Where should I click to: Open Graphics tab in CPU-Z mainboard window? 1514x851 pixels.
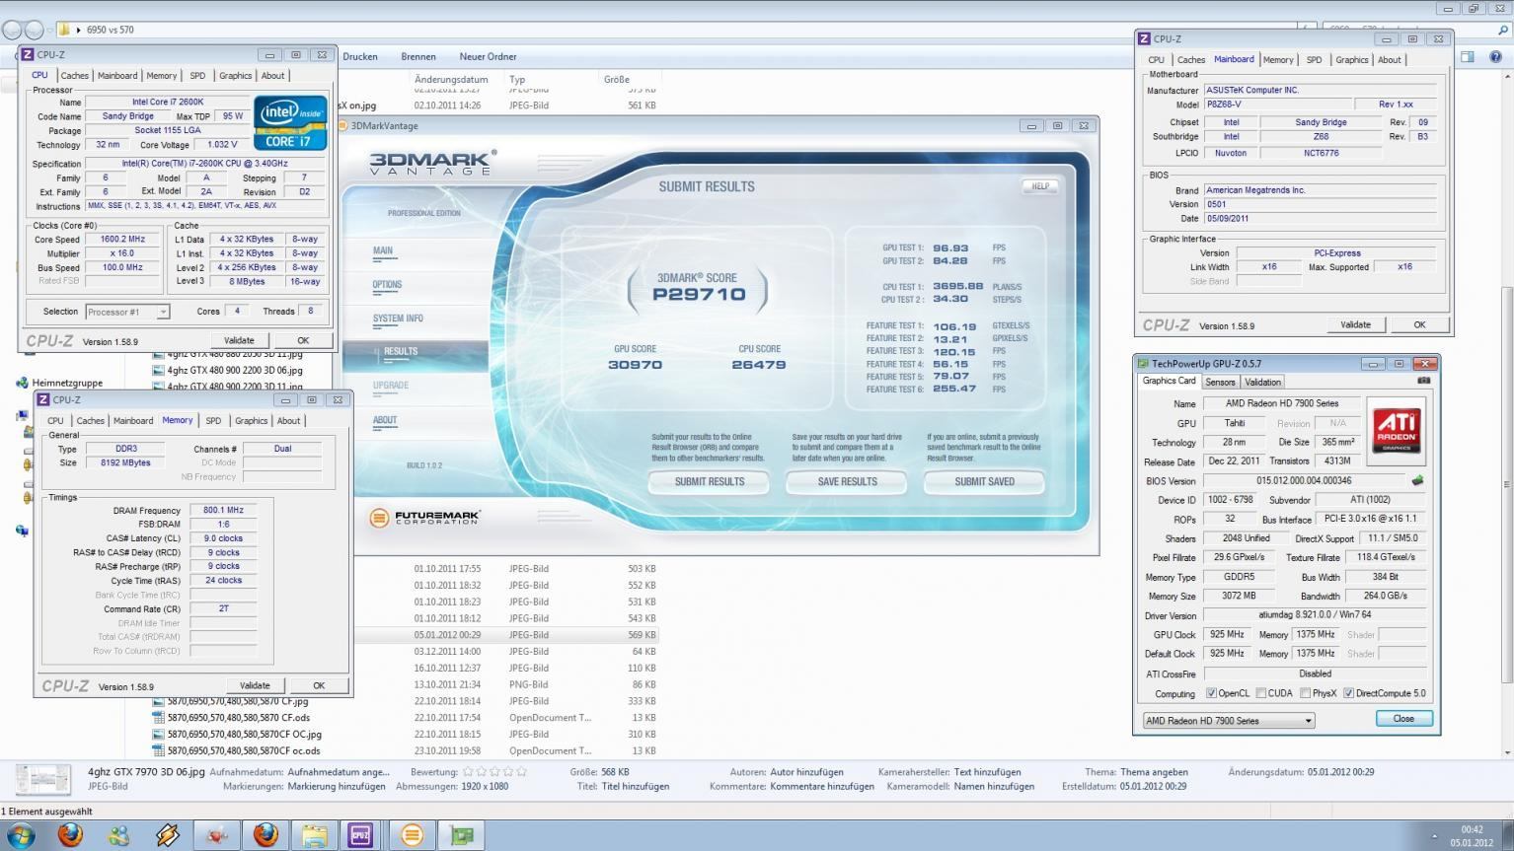click(x=1351, y=59)
